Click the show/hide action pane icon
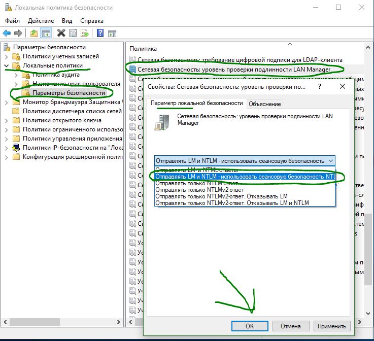Screen dimensions: 374x341 pos(112,33)
